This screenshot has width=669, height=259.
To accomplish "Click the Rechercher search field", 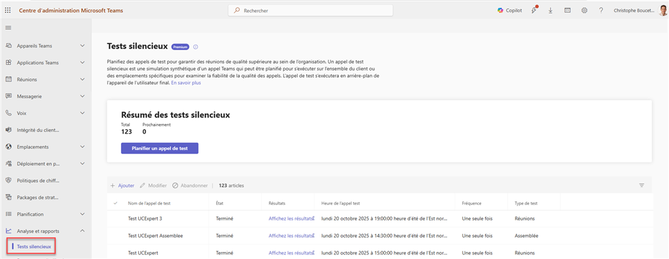I will pos(310,10).
